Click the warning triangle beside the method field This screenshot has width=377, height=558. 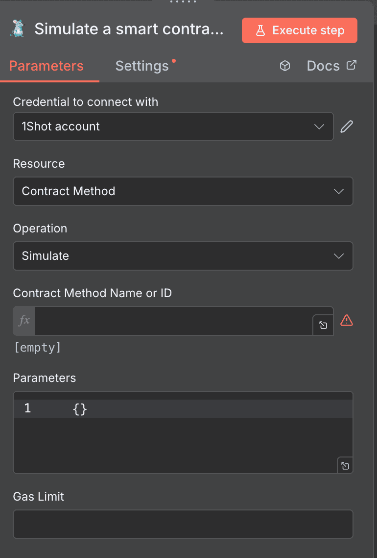coord(347,321)
